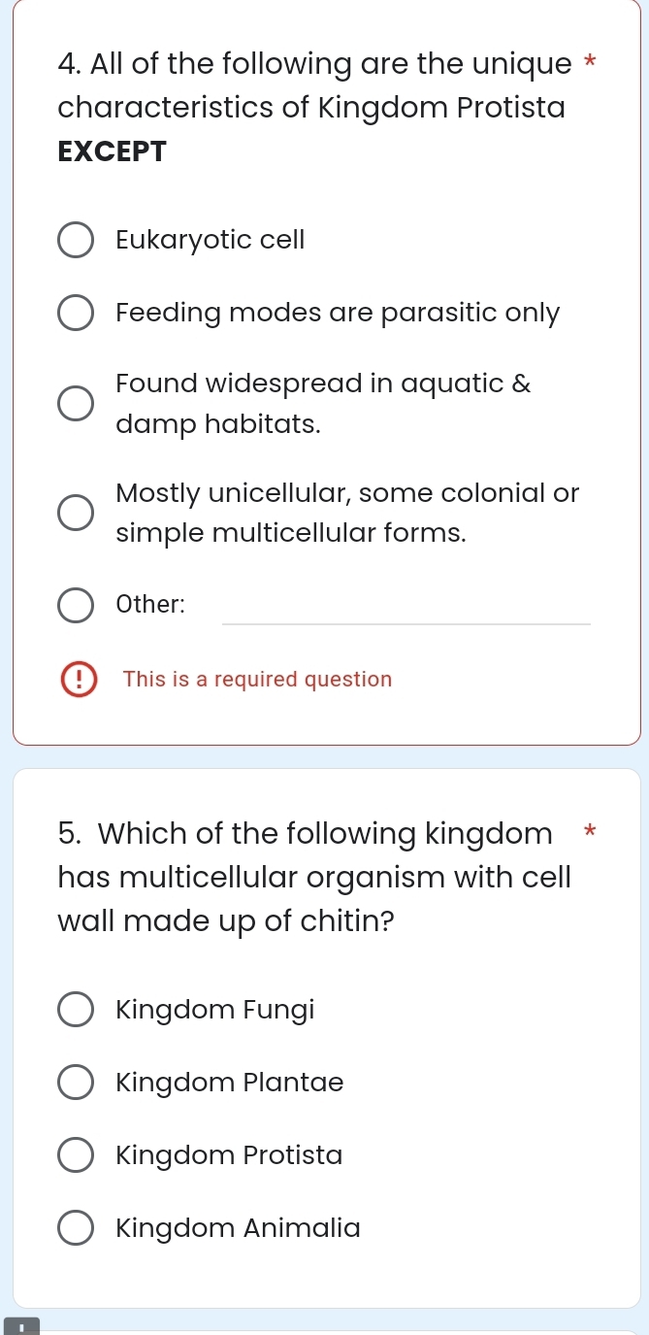Choose Kingdom Fungi for question 5
The width and height of the screenshot is (649, 1335).
coord(76,1009)
